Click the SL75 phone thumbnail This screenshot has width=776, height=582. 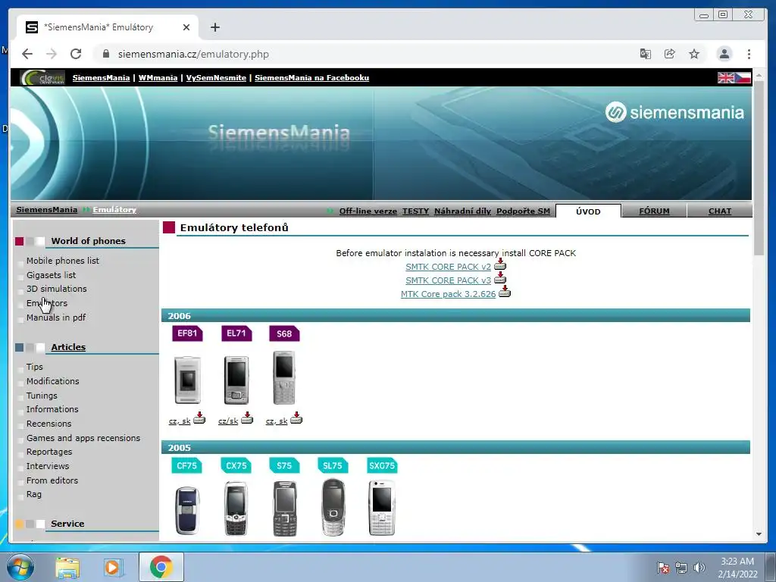[333, 507]
